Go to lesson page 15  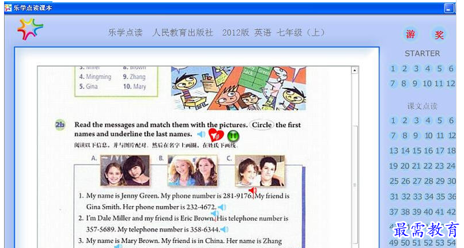coord(417,151)
